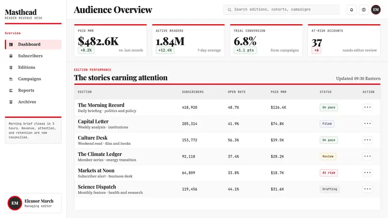Viewport: 388px width, 218px height.
Task: Click the Review status badge
Action: coord(328,156)
